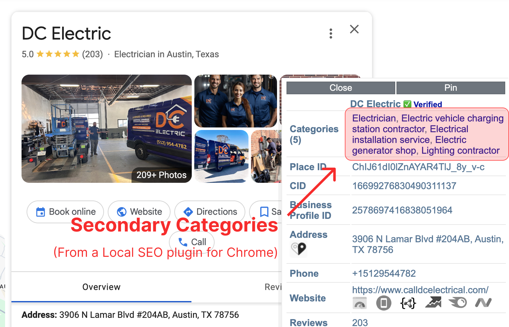Click phone number +15129544782 in panel
Image resolution: width=509 pixels, height=327 pixels.
click(384, 273)
